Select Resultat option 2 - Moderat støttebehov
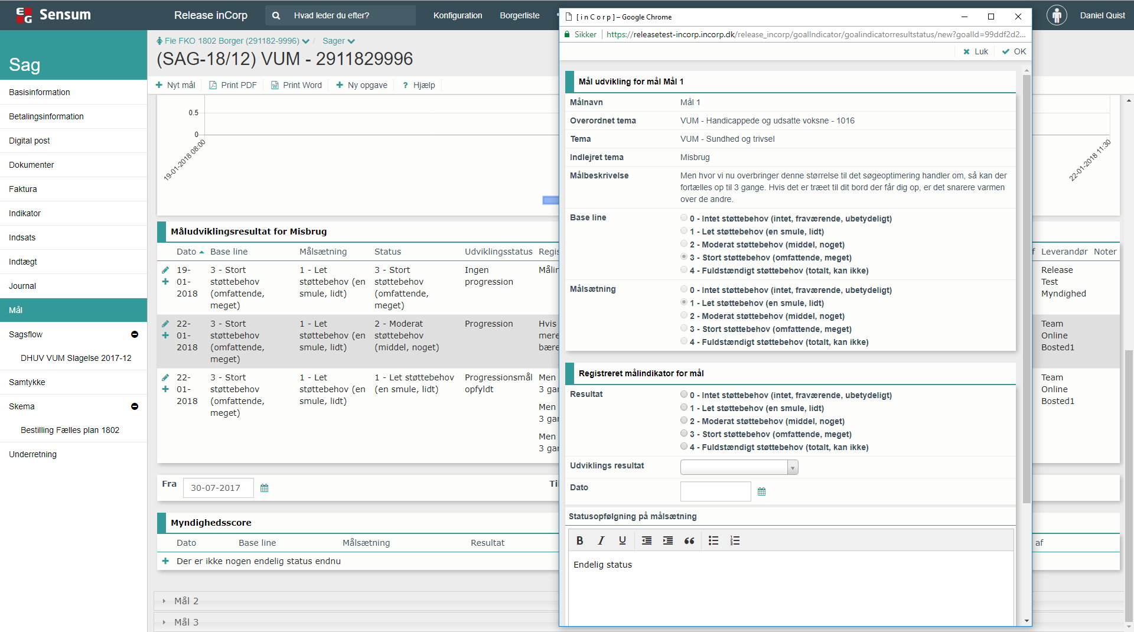 [x=684, y=421]
